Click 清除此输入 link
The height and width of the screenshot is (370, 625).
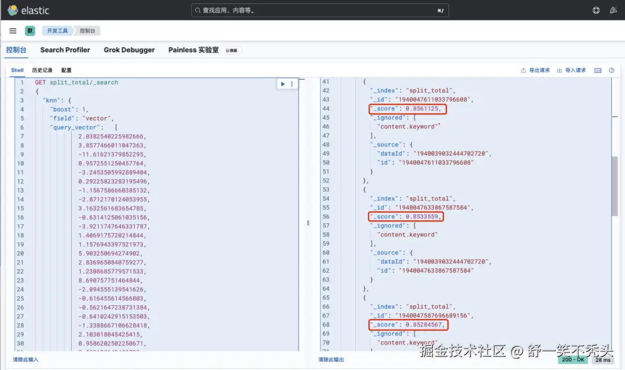point(25,360)
